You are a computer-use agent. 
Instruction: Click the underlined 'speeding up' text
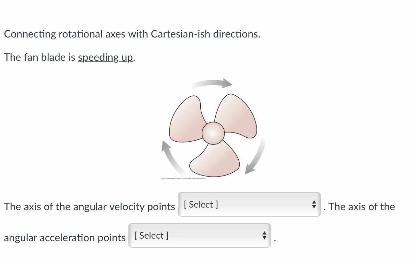pyautogui.click(x=105, y=57)
